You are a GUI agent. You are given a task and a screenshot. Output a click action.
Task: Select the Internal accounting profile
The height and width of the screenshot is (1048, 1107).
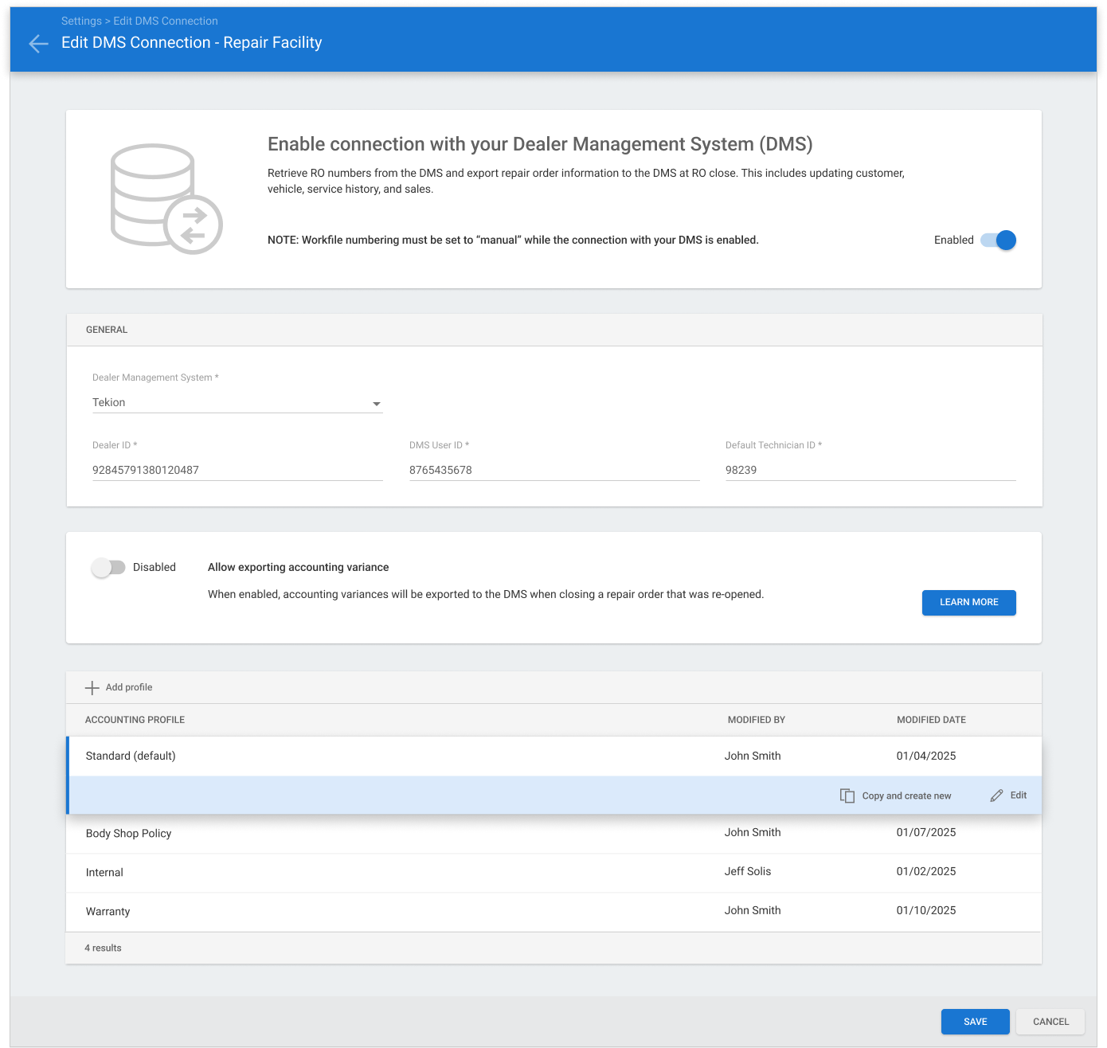[554, 872]
